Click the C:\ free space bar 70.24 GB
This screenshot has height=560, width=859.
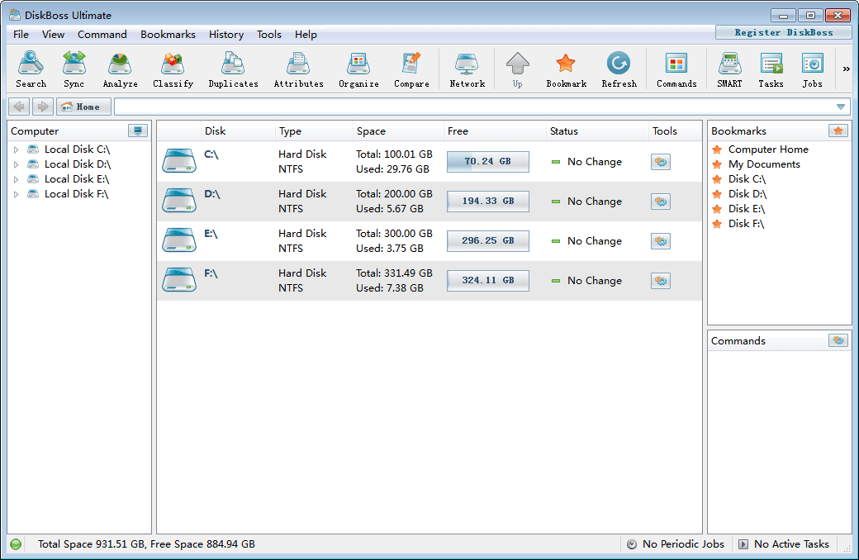[487, 162]
